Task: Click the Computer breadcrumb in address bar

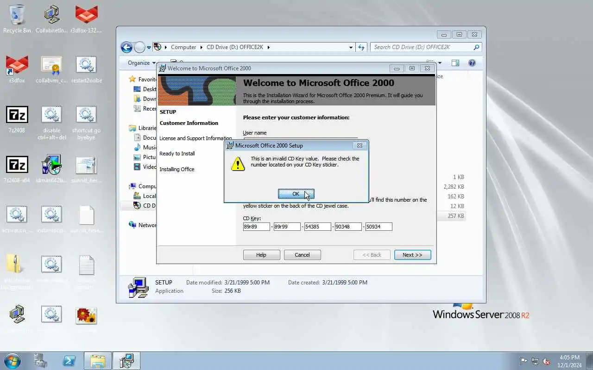Action: [183, 47]
